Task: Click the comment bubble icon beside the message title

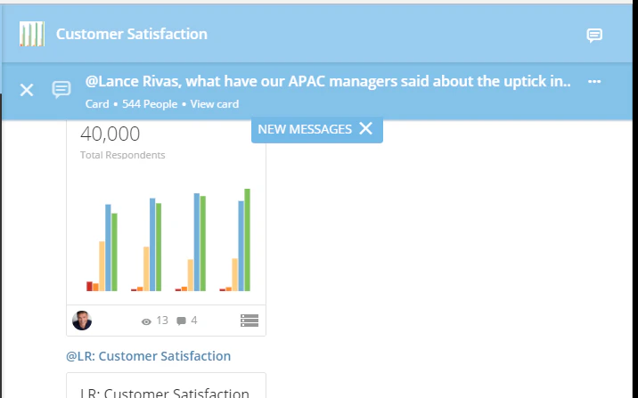Action: tap(61, 89)
